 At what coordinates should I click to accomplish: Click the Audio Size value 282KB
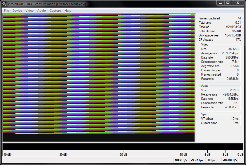(x=234, y=90)
